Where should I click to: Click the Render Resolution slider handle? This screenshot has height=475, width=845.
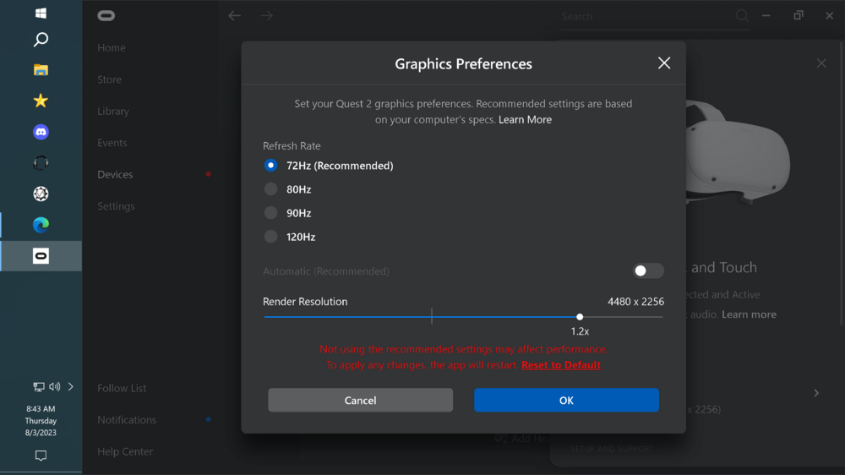580,317
